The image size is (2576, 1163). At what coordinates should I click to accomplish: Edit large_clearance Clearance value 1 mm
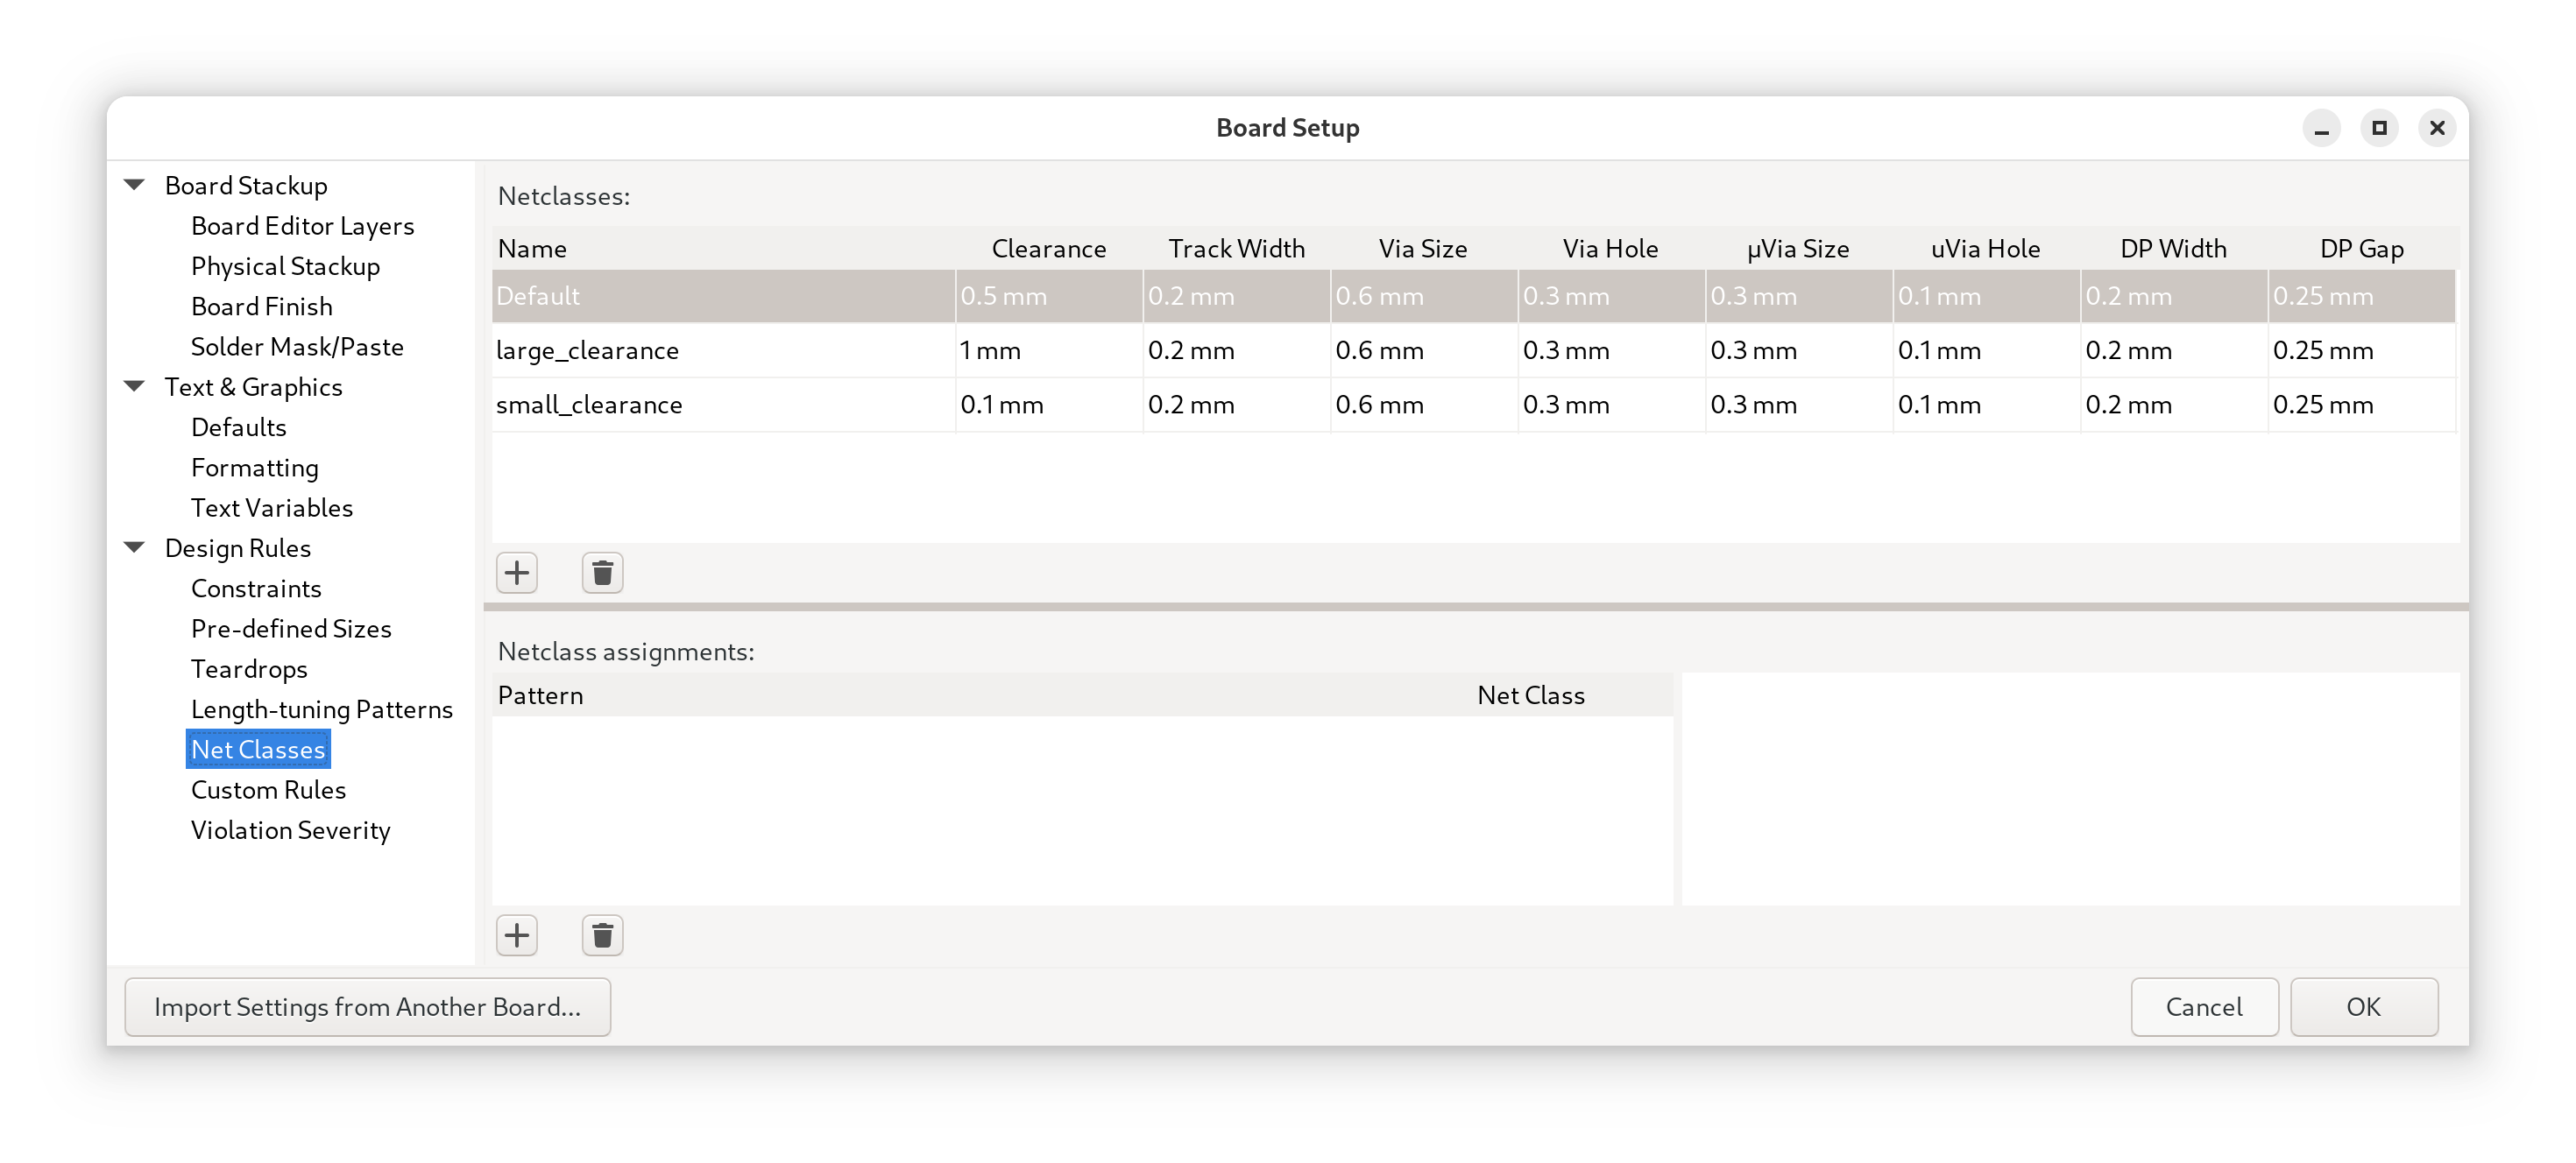click(x=1049, y=349)
